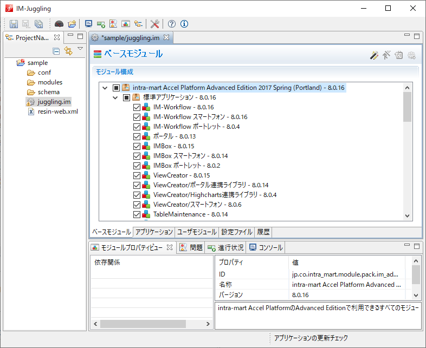The height and width of the screenshot is (348, 426).
Task: Switch to the 設定ファイル tab
Action: (237, 232)
